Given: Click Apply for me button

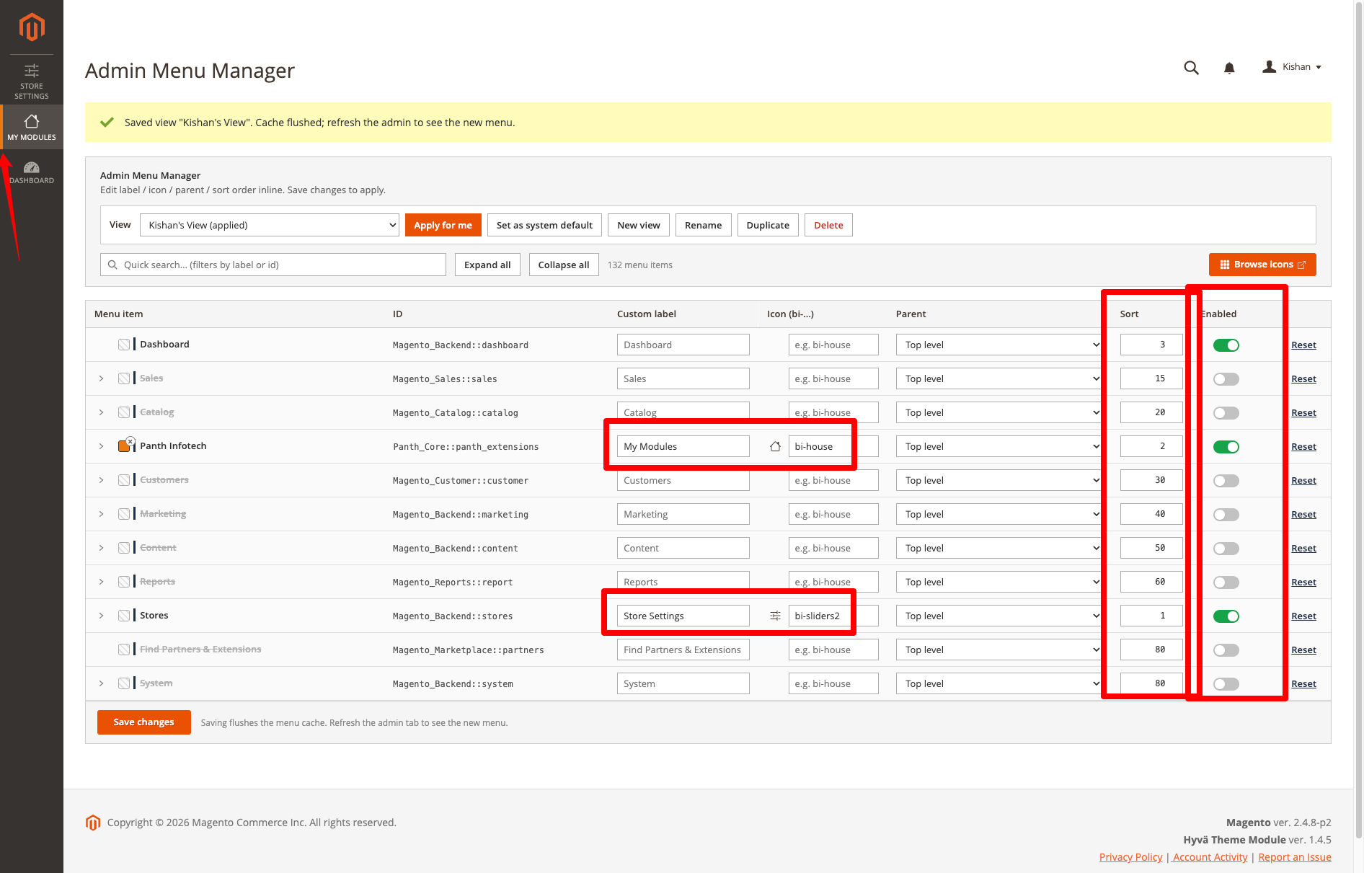Looking at the screenshot, I should pos(443,225).
